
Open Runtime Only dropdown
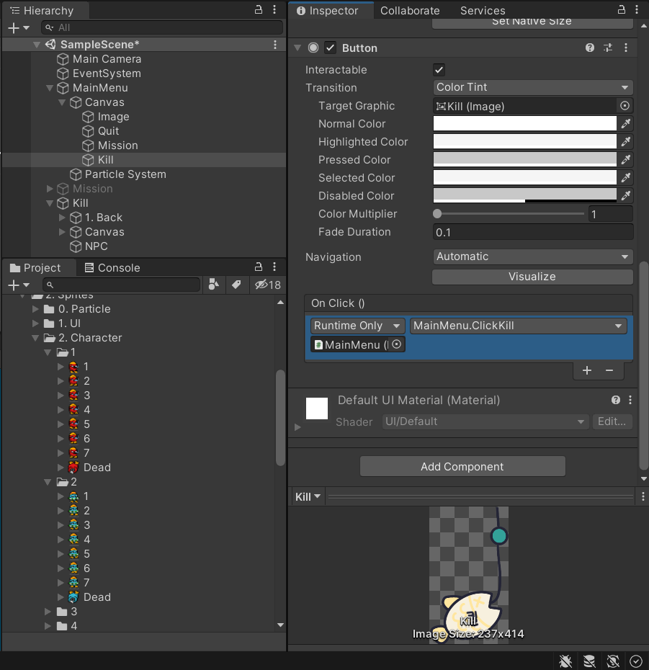click(357, 326)
